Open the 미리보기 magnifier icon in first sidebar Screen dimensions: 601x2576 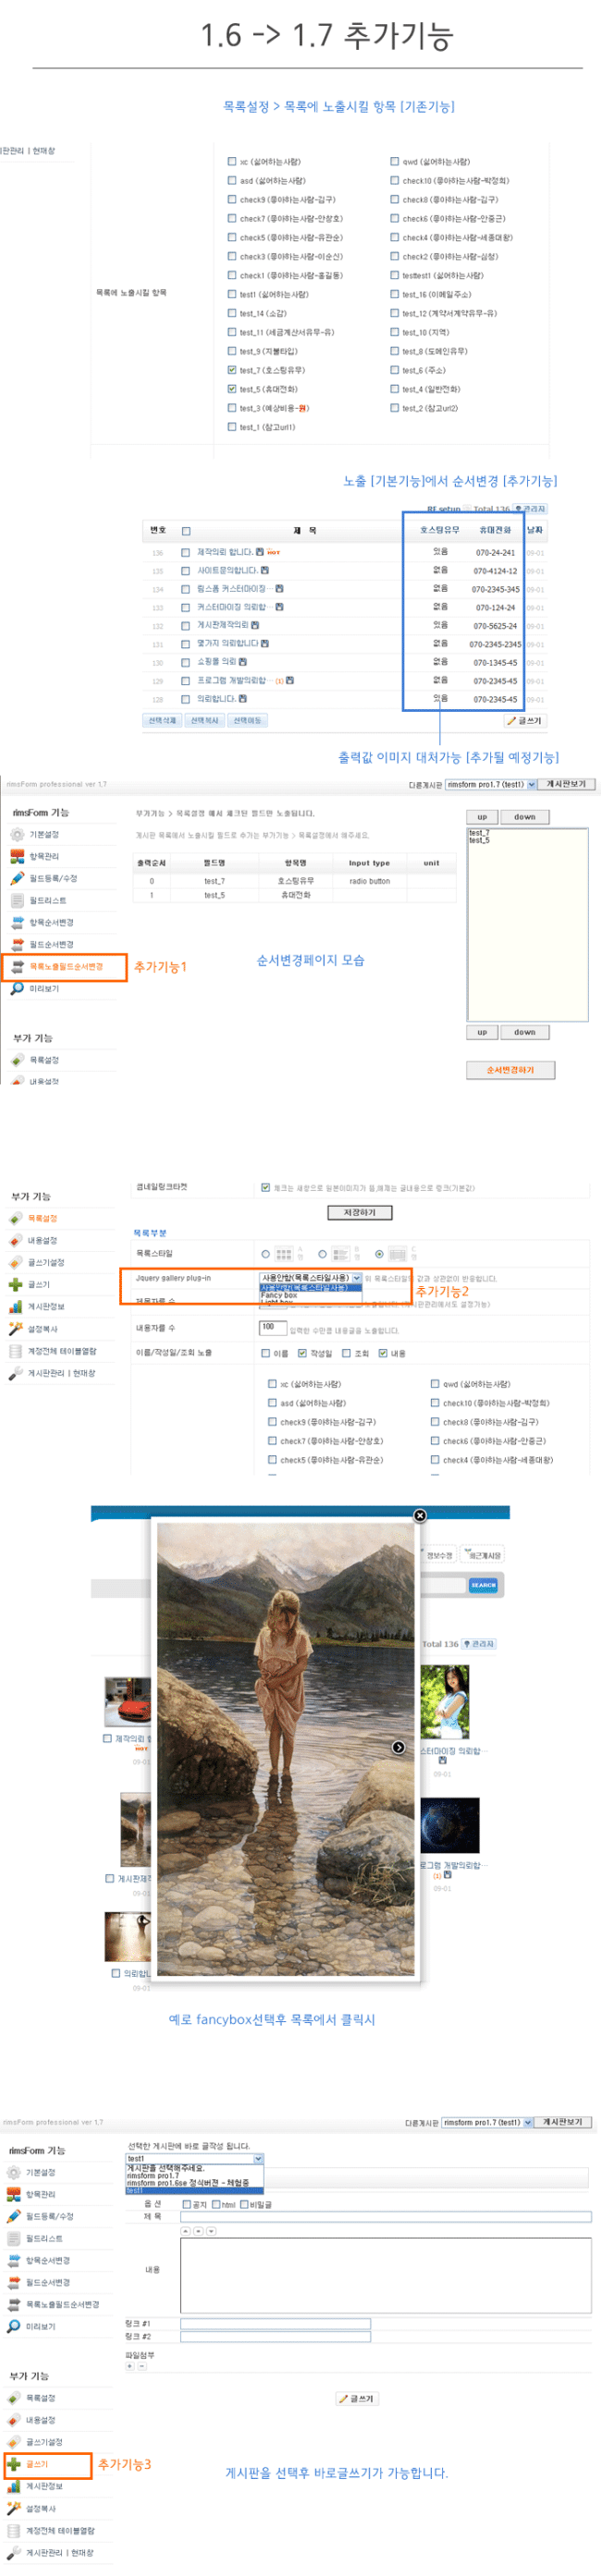[17, 988]
